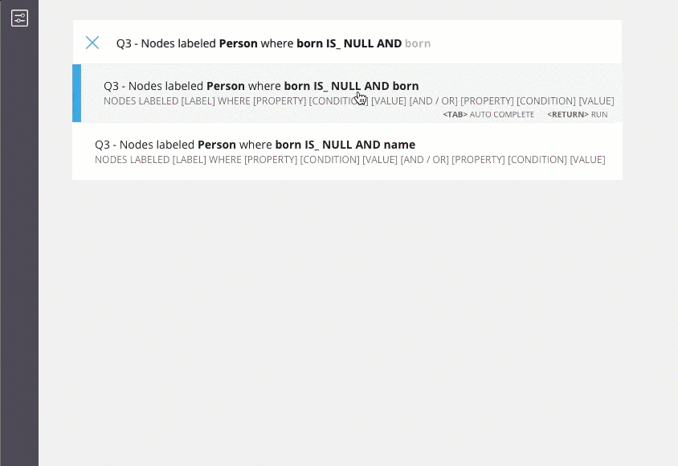
Task: Click the RETURN RUN hint
Action: 578,115
